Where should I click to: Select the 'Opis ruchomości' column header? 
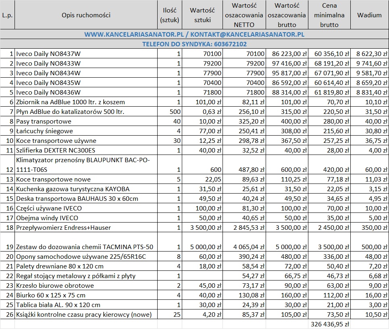86,15
